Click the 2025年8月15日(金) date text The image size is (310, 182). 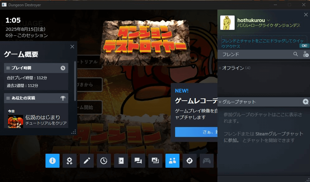(x=26, y=29)
